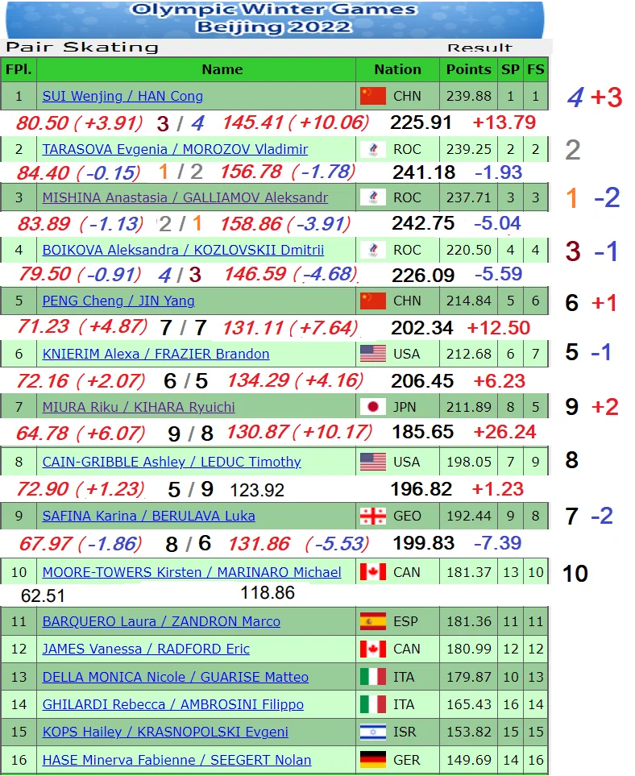
Task: Click Japan flag in MIURA / KIHARA row
Action: click(373, 407)
